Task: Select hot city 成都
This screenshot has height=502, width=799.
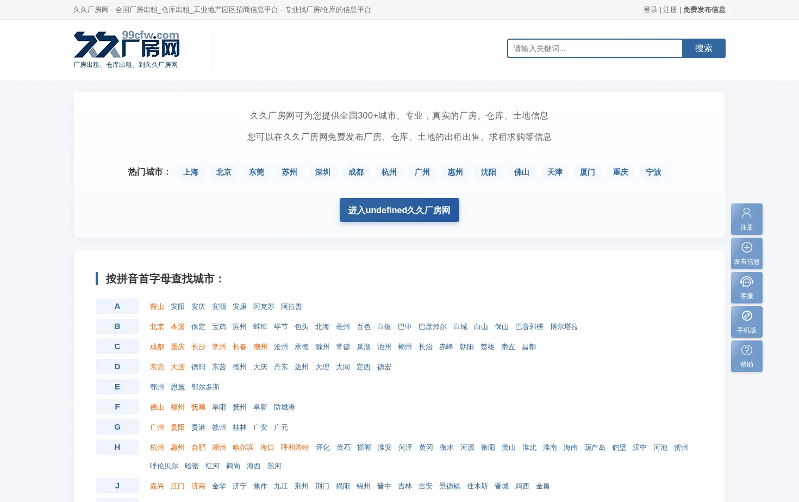Action: 356,172
